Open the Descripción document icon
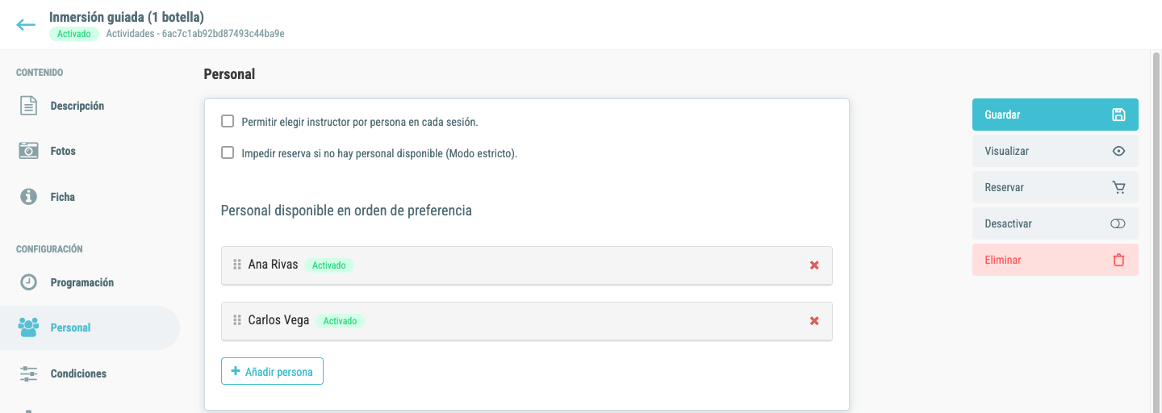Viewport: 1162px width, 413px height. click(29, 106)
